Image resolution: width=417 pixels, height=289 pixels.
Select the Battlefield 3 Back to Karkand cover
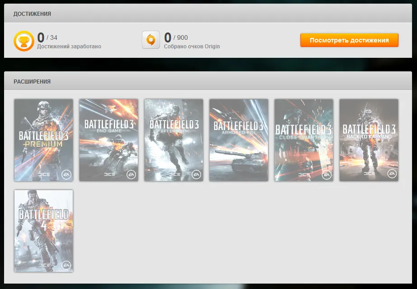369,140
